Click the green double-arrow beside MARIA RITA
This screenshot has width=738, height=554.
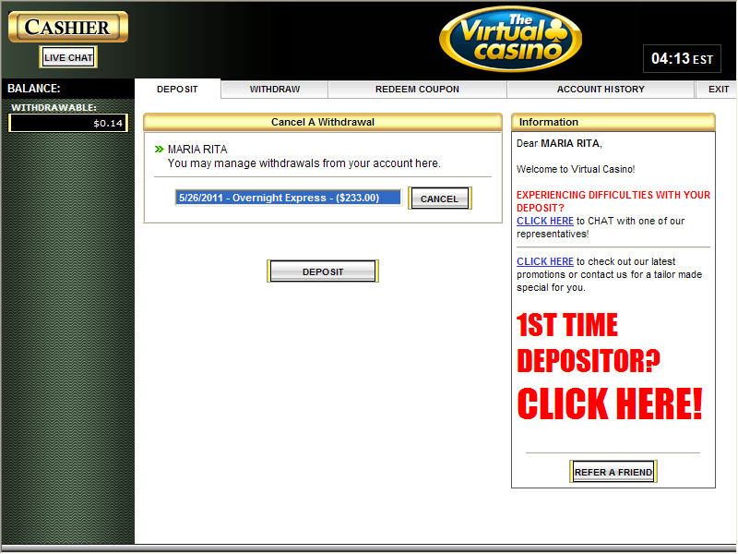159,150
